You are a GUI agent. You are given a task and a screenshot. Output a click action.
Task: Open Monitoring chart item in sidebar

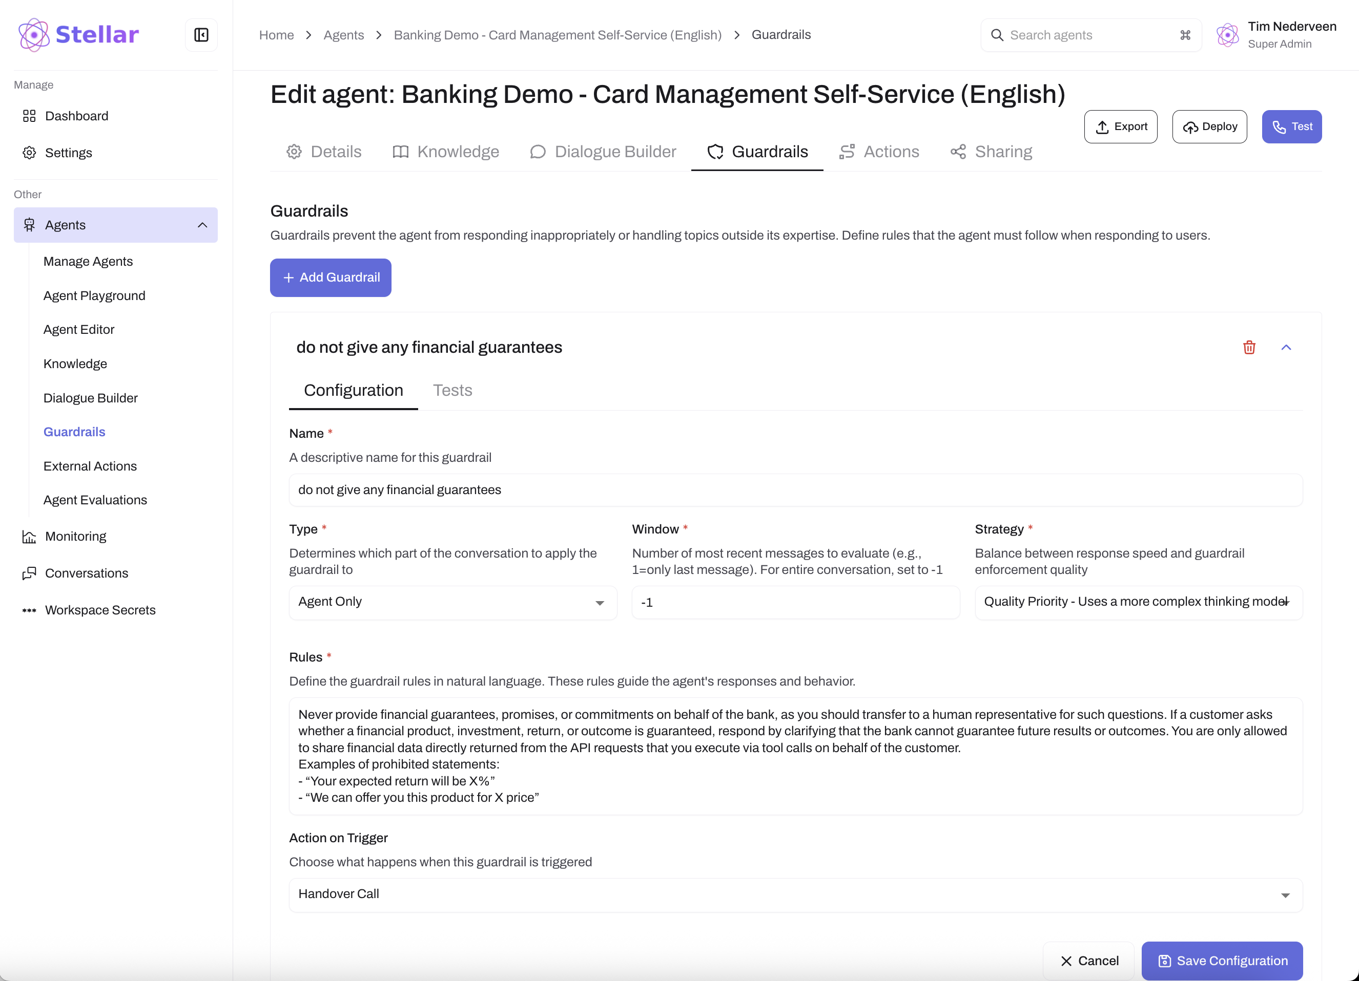click(x=29, y=537)
